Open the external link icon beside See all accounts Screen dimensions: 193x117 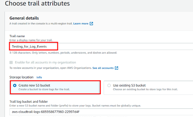pos(116,68)
